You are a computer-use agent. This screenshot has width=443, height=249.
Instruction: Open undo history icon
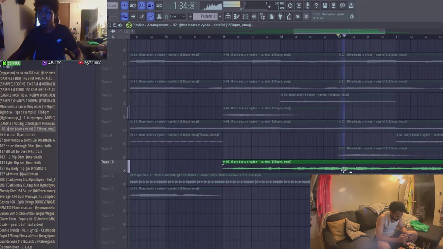click(290, 6)
